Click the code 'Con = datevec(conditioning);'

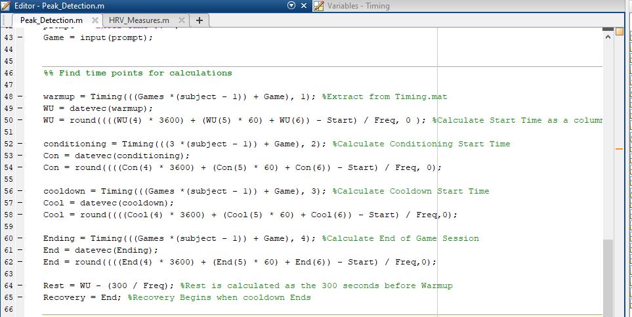pyautogui.click(x=116, y=156)
